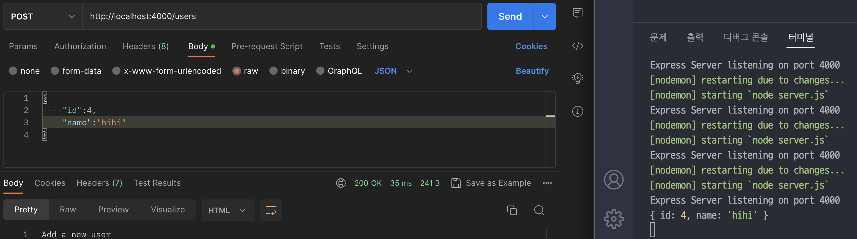Open the JSON body format dropdown

point(394,71)
